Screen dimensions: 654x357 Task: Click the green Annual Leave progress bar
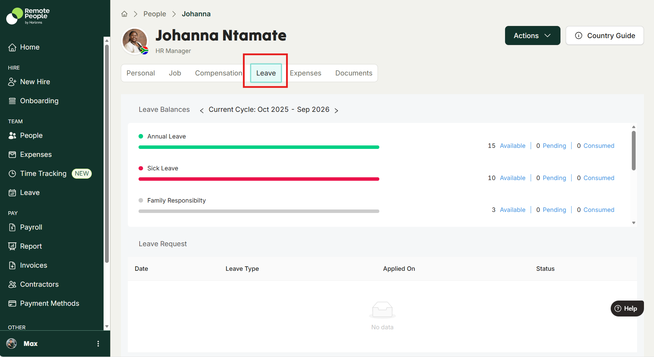[259, 147]
